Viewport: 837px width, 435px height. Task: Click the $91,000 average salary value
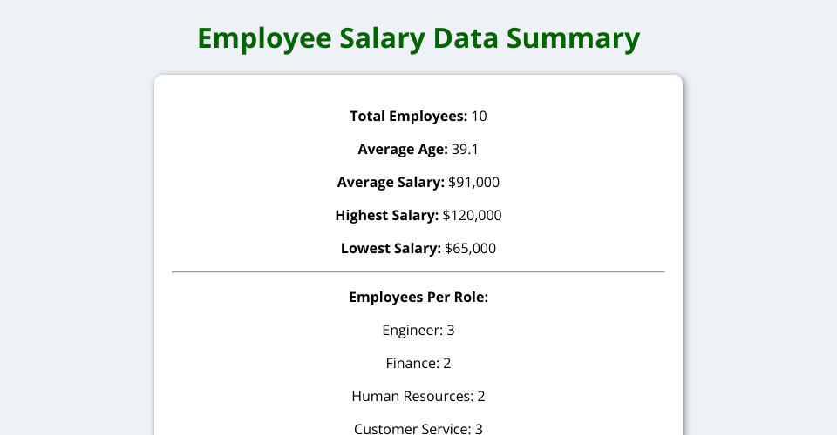[473, 182]
